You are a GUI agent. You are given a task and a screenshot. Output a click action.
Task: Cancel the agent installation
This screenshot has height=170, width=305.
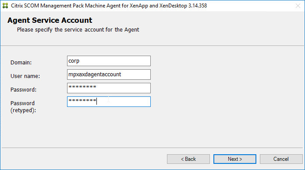point(281,159)
